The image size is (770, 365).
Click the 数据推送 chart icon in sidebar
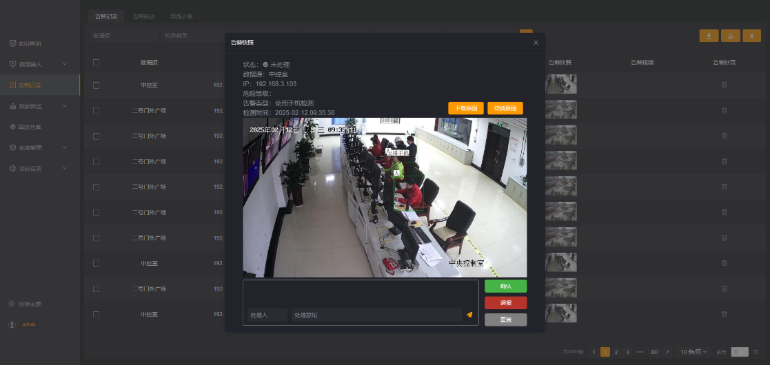[x=13, y=106]
